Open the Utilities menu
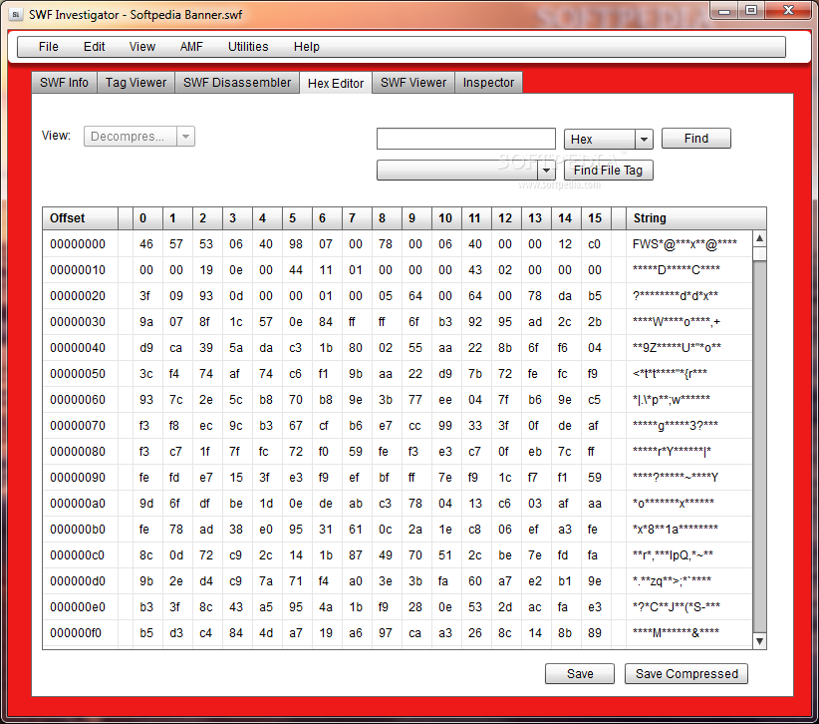This screenshot has height=724, width=819. [248, 47]
